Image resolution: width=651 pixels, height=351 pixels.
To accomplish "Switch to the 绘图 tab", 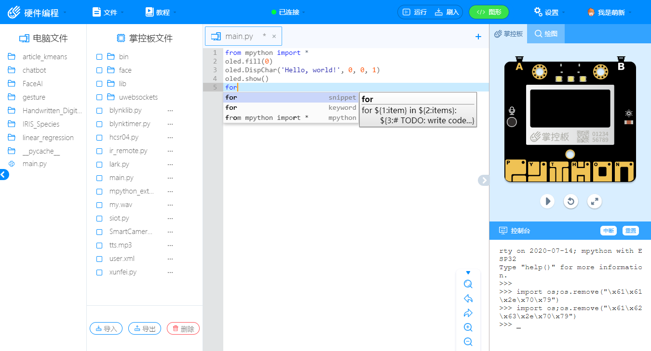I will [546, 34].
